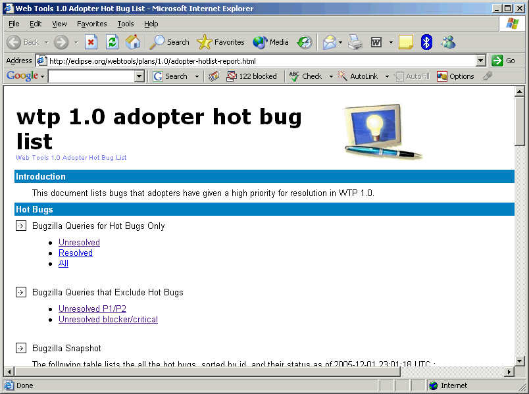Open History clock icon
The image size is (529, 394).
pos(305,42)
